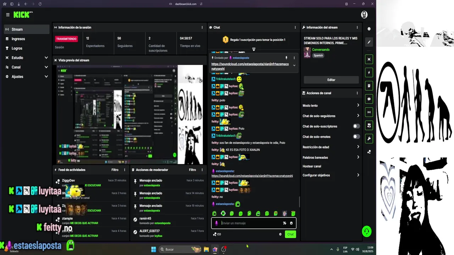
Task: Insert the avatar photo emote in quick bar
Action: [x=284, y=213]
